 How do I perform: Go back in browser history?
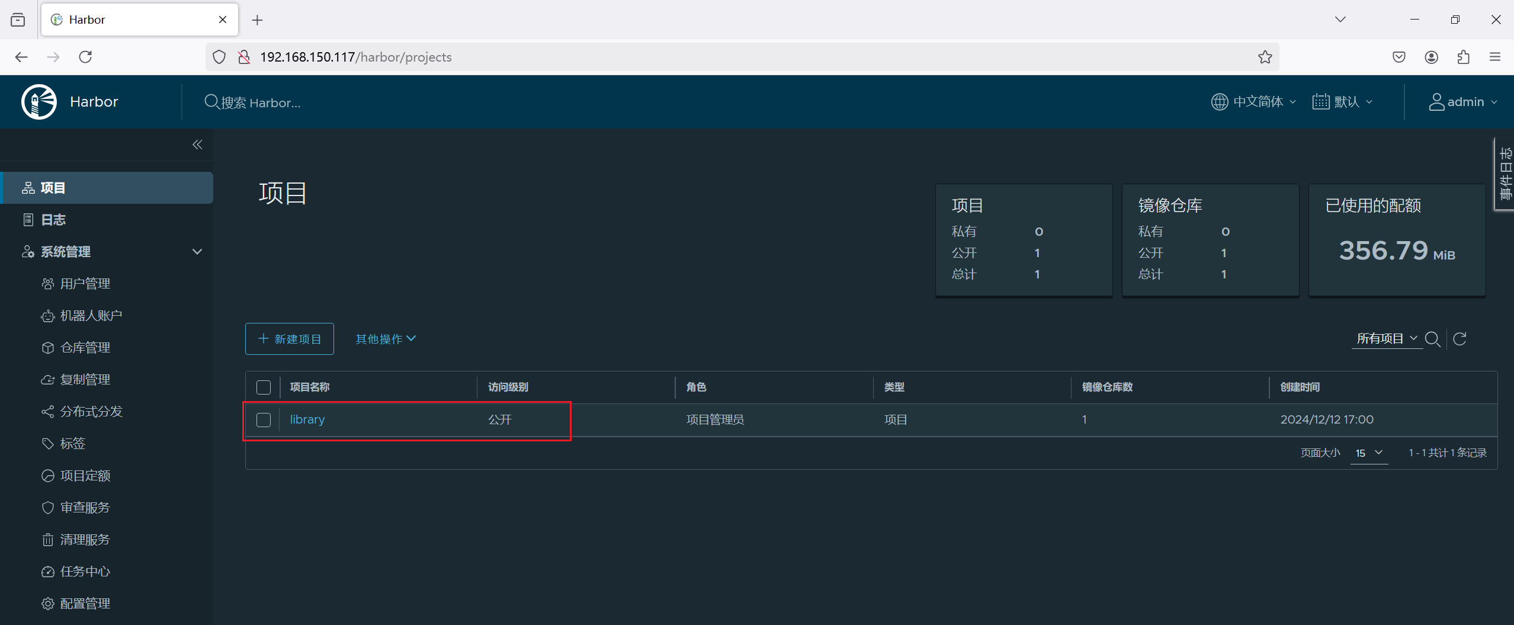(21, 57)
